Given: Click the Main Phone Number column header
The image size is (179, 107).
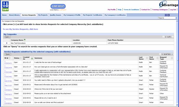Looking at the screenshot, I should click(115, 40).
